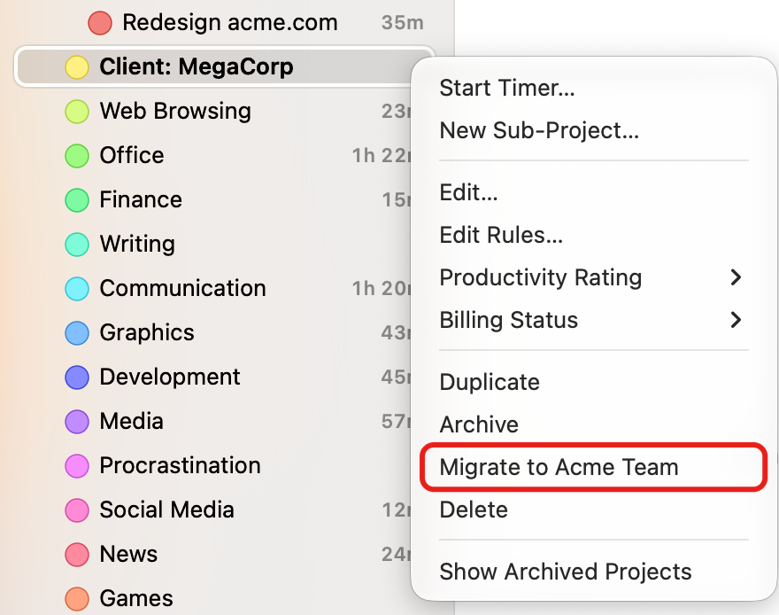Select the Redesign acme.com project row

(x=226, y=23)
